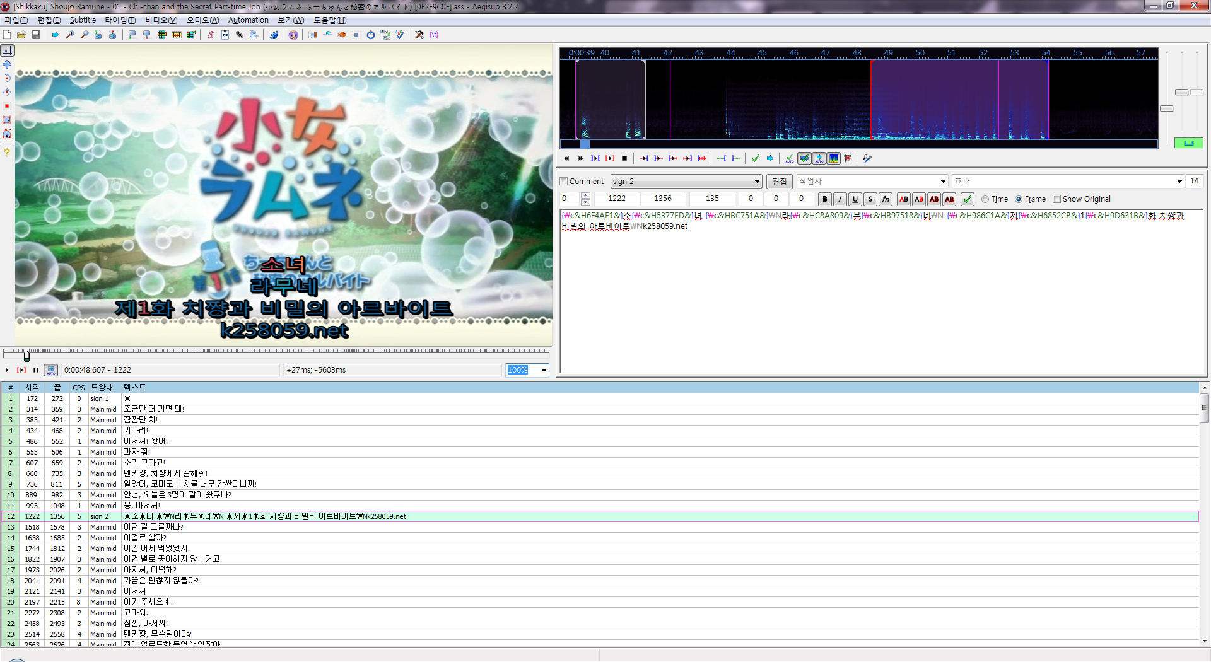
Task: Play the video with the play button
Action: click(7, 370)
